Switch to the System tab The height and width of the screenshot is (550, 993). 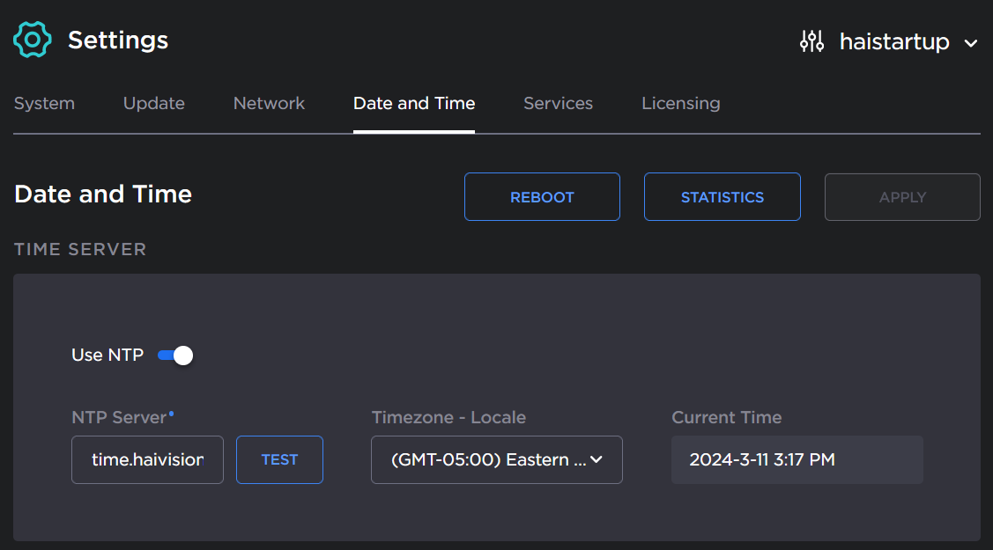click(x=44, y=104)
